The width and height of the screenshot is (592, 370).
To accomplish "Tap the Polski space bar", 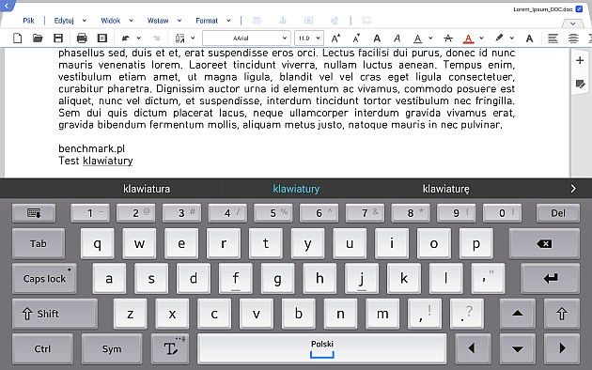I will pyautogui.click(x=322, y=349).
